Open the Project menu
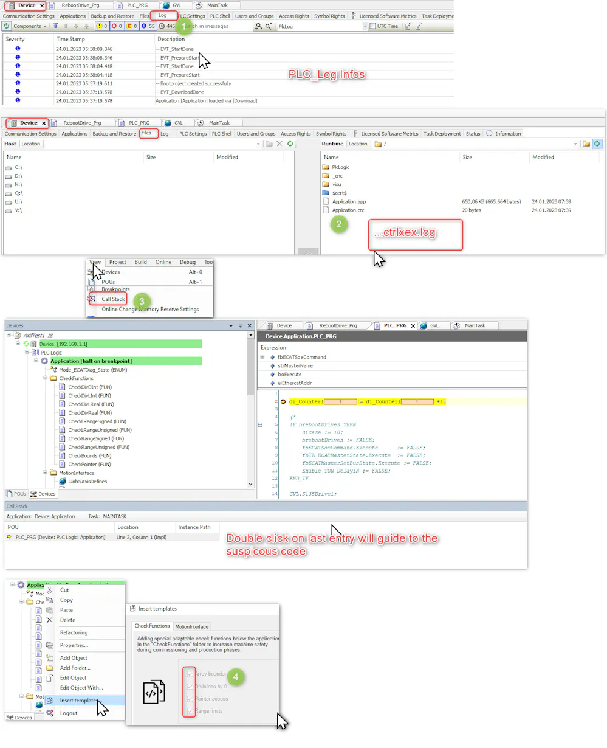Screen dimensions: 607x748 pyautogui.click(x=118, y=262)
